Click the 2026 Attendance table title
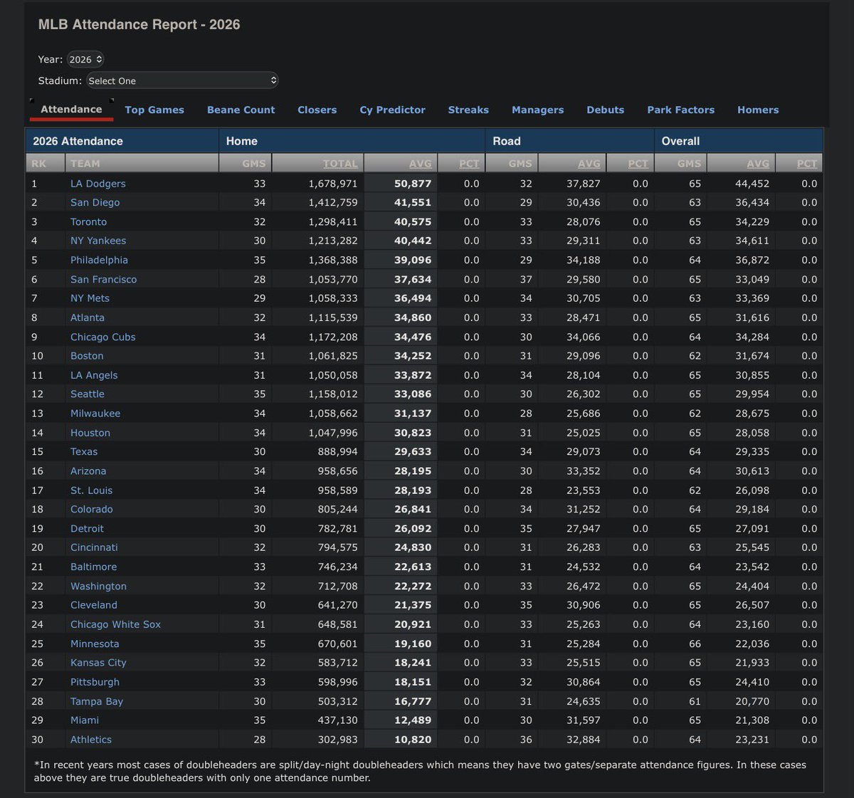854x798 pixels. (x=78, y=141)
